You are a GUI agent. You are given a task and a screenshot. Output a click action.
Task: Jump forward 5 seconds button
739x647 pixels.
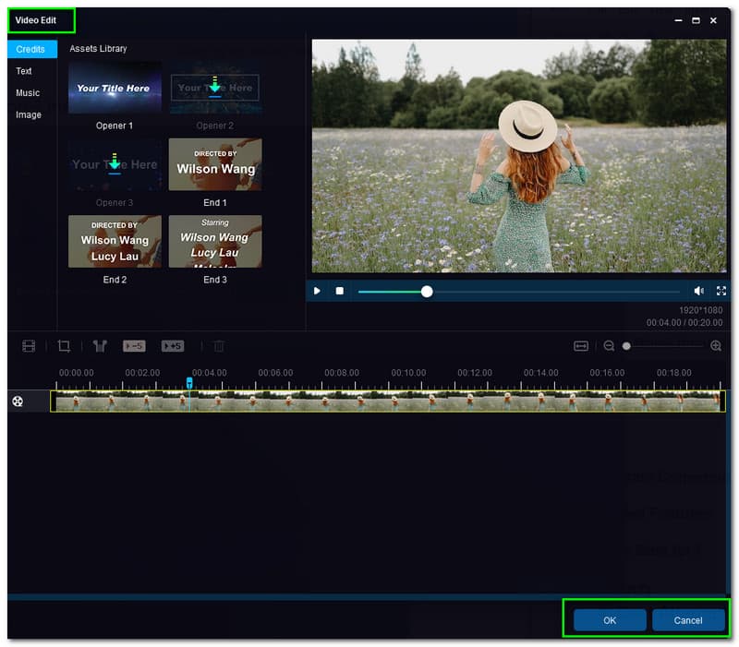coord(173,346)
